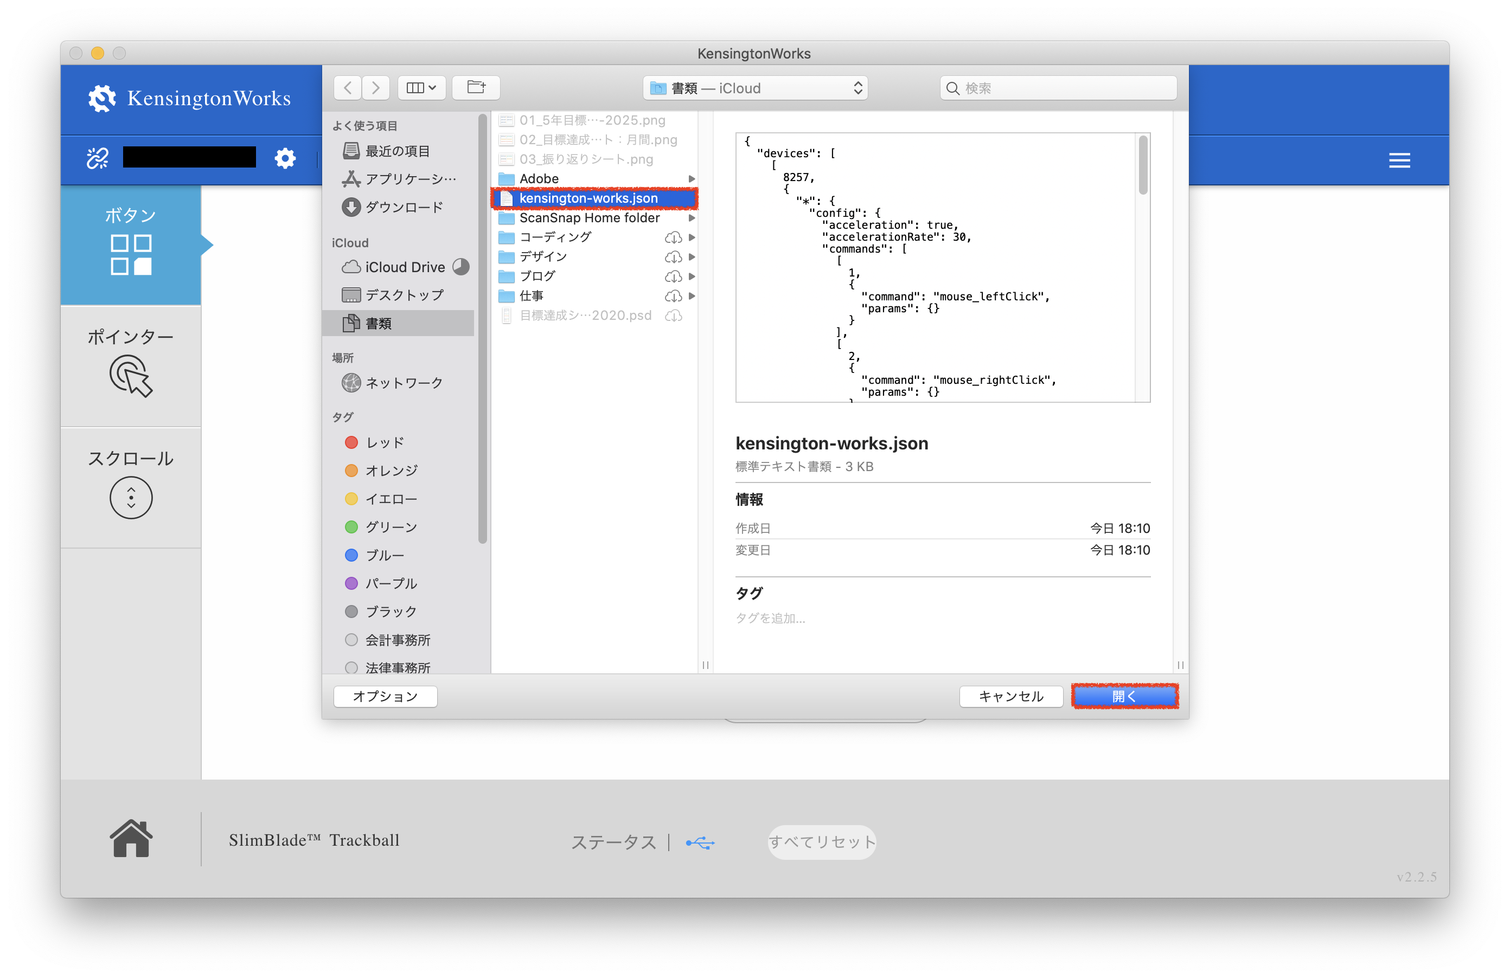The width and height of the screenshot is (1510, 978).
Task: Expand the コーディング folder arrow
Action: coord(692,237)
